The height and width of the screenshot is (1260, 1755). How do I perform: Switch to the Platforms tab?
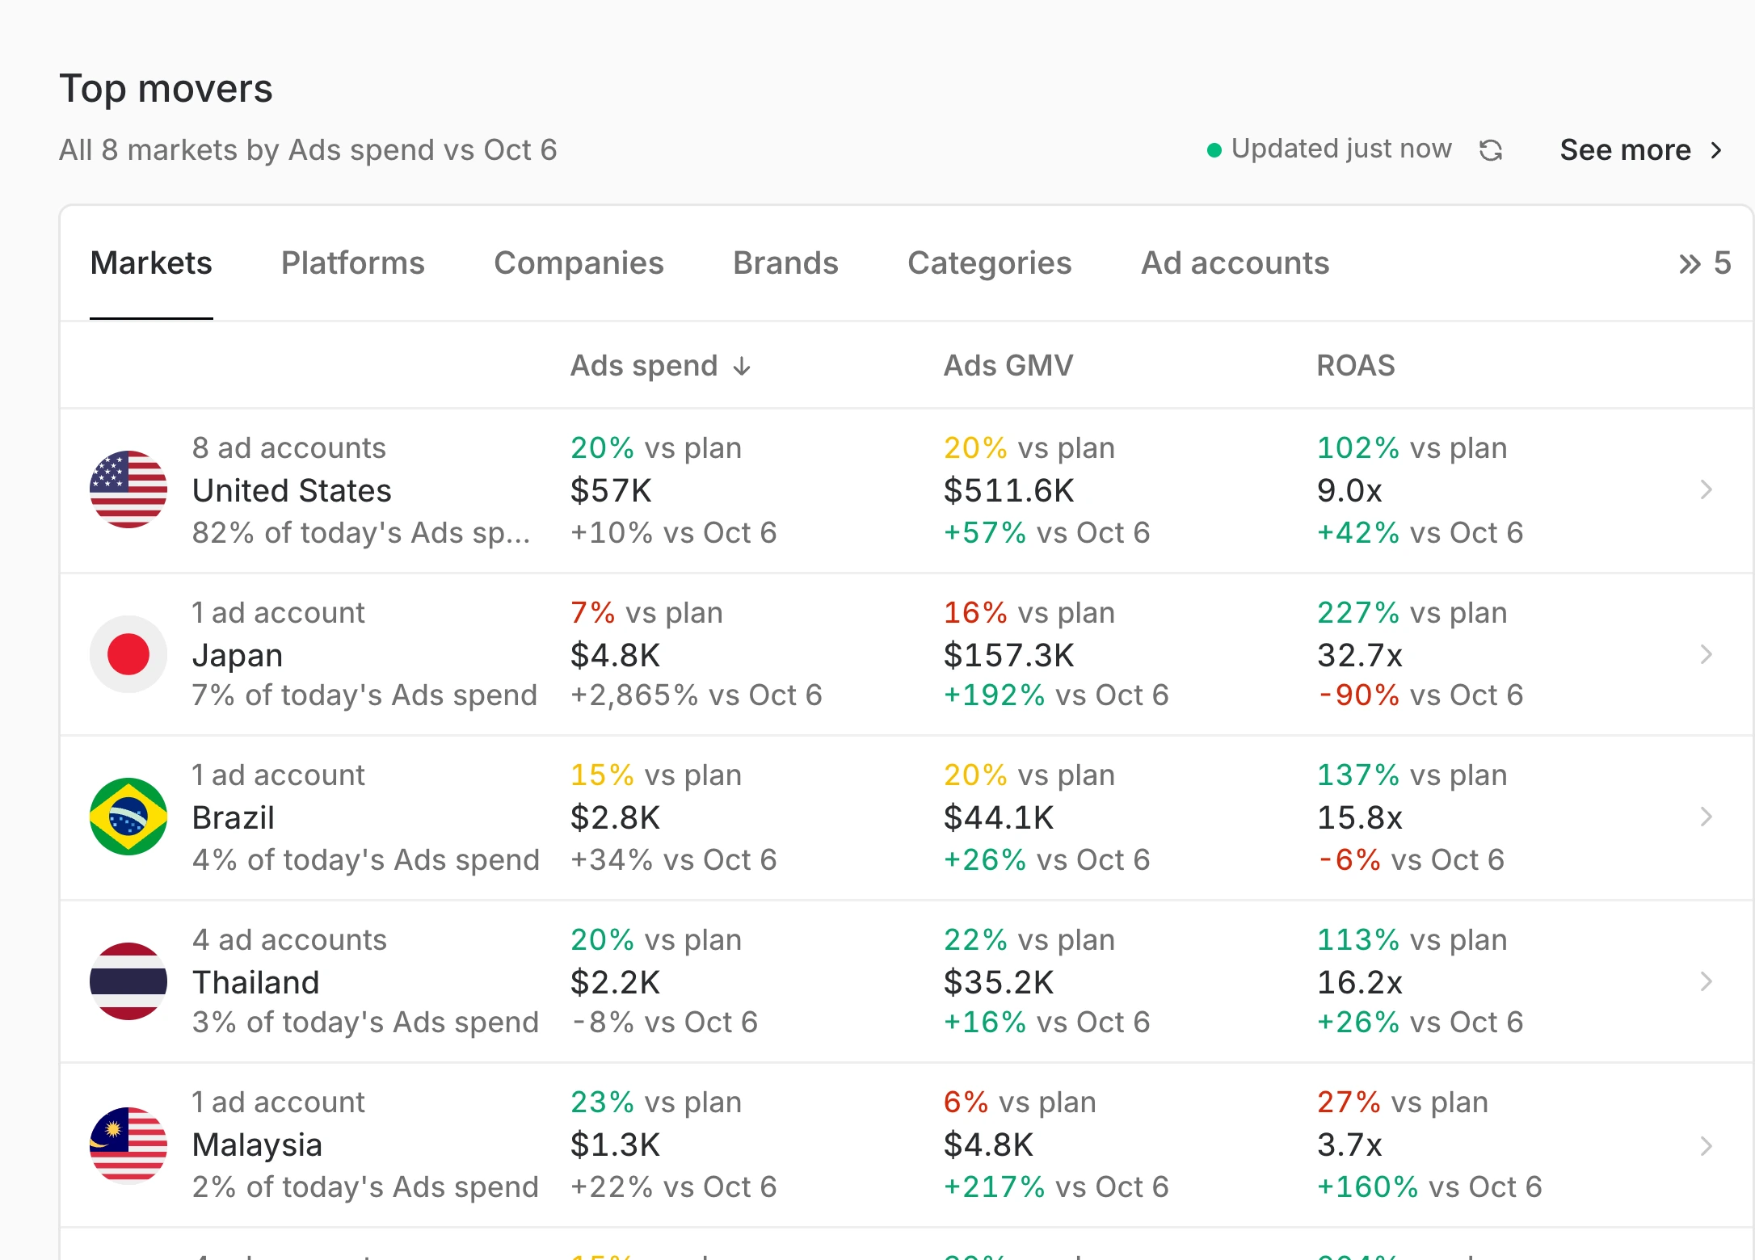353,263
